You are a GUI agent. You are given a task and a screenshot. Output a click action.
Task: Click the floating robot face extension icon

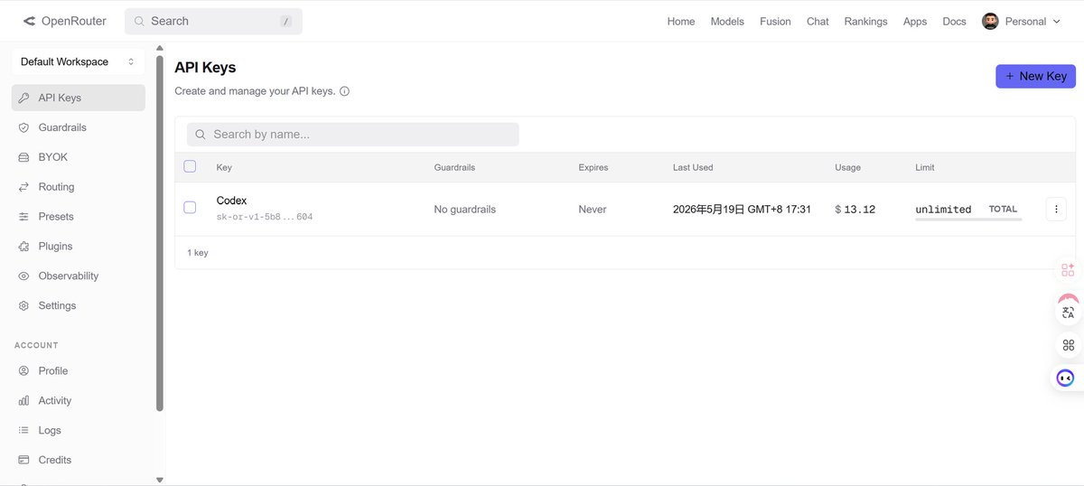pyautogui.click(x=1067, y=378)
